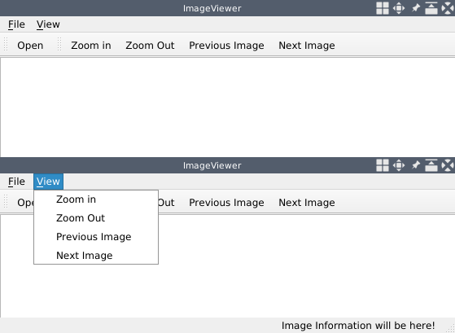The width and height of the screenshot is (455, 333).
Task: Click the move icon in the lower ImageViewer titlebar
Action: 399,165
